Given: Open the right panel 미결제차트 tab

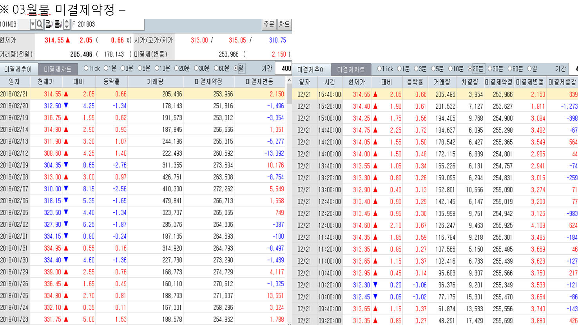Looking at the screenshot, I should point(351,70).
